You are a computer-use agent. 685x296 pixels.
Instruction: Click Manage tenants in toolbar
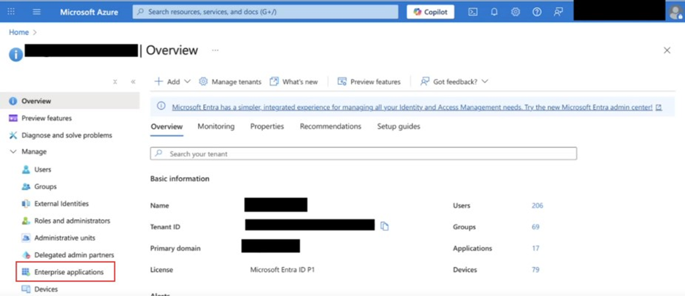(x=230, y=82)
